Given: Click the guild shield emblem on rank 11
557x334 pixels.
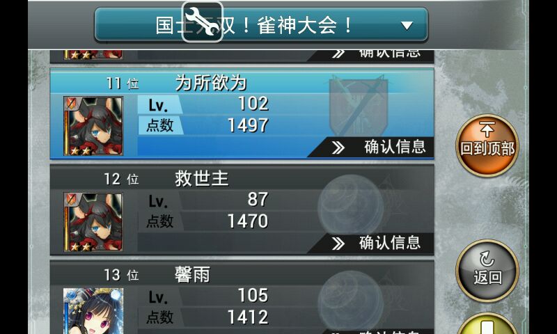Looking at the screenshot, I should [358, 104].
